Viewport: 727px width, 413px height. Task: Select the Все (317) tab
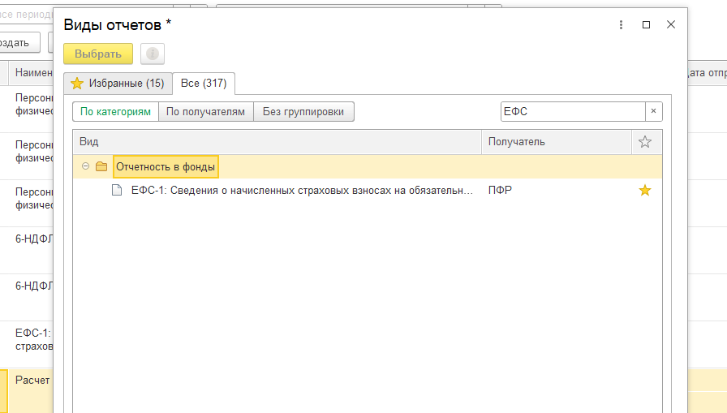204,84
